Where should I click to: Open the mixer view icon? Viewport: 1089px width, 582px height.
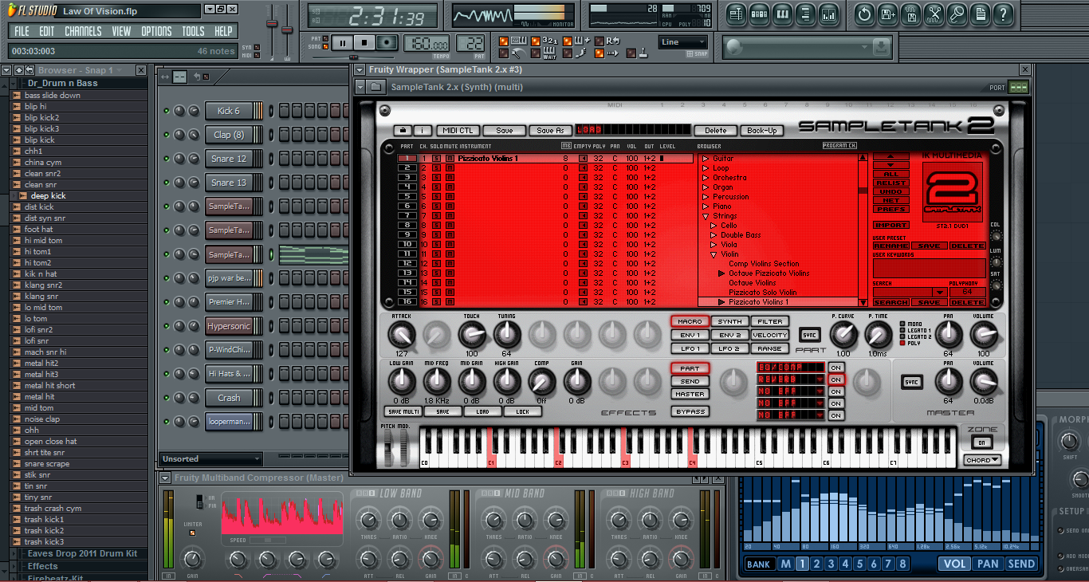829,14
